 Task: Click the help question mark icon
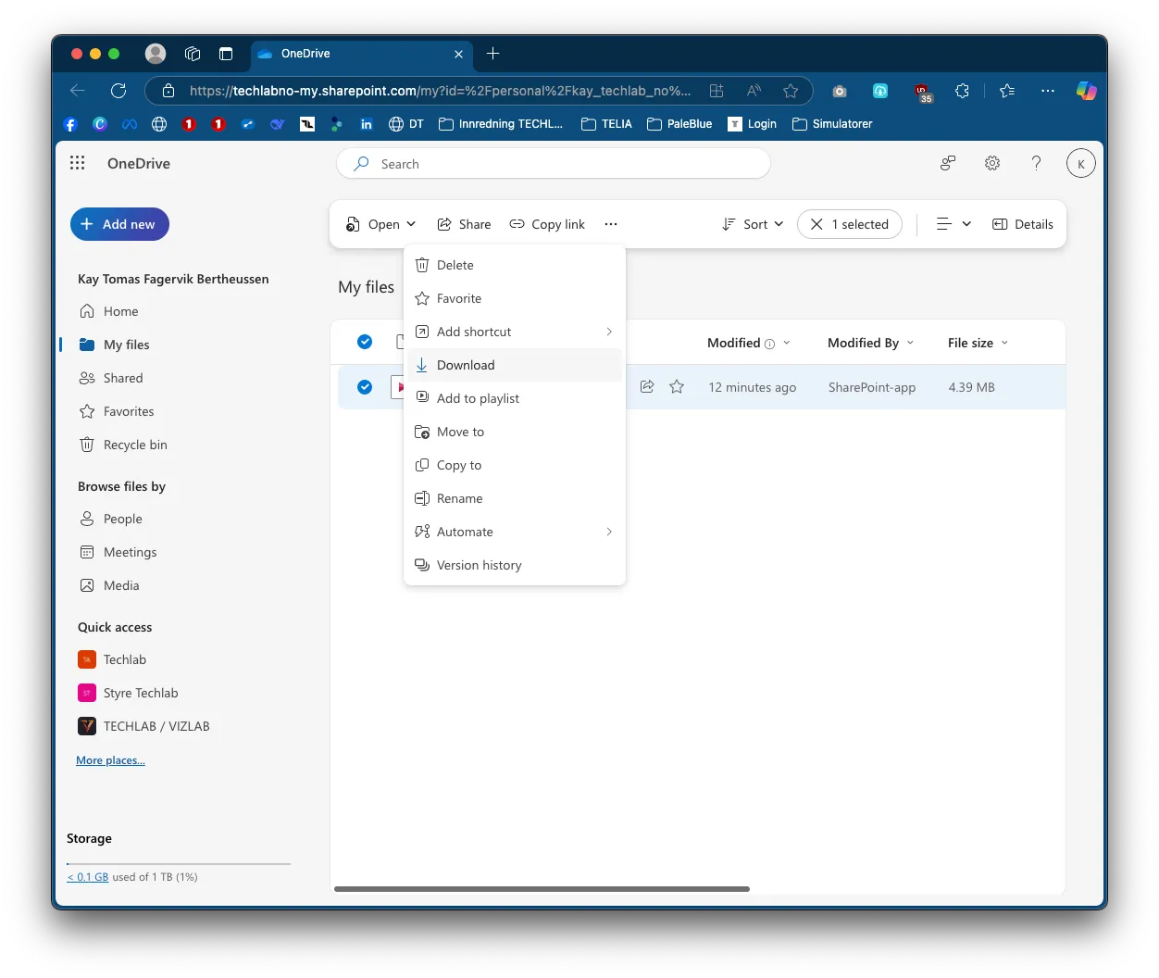click(x=1036, y=163)
